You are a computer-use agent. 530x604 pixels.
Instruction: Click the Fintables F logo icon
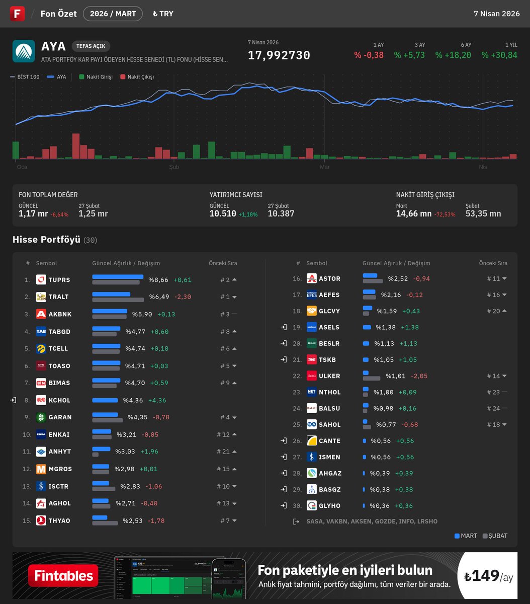tap(17, 14)
